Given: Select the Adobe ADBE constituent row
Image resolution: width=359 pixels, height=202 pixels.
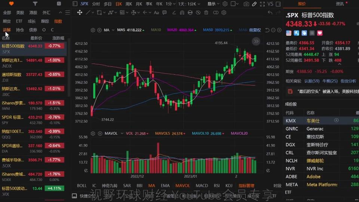Looking at the screenshot, I should 321,177.
